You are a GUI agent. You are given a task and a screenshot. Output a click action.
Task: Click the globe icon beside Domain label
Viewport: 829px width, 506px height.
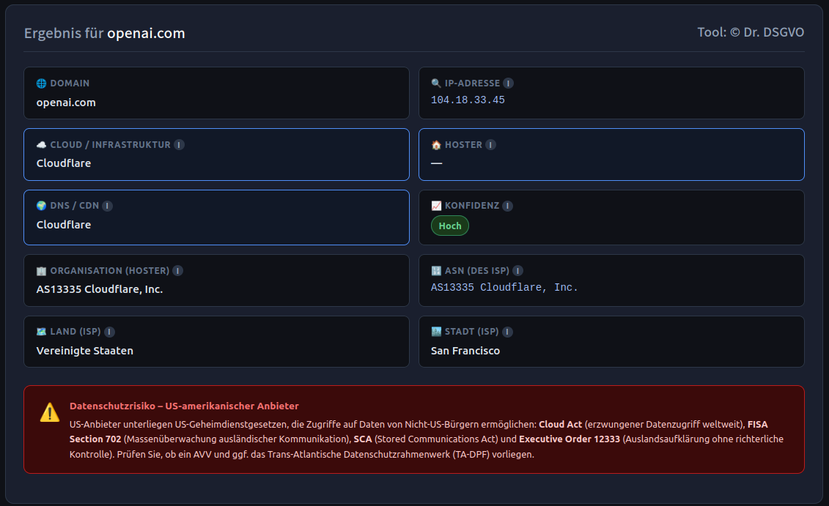(x=41, y=83)
